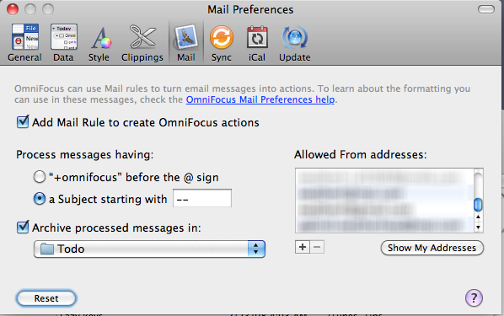Viewport: 504px width, 316px height.
Task: Open the Data preferences pane
Action: click(63, 43)
